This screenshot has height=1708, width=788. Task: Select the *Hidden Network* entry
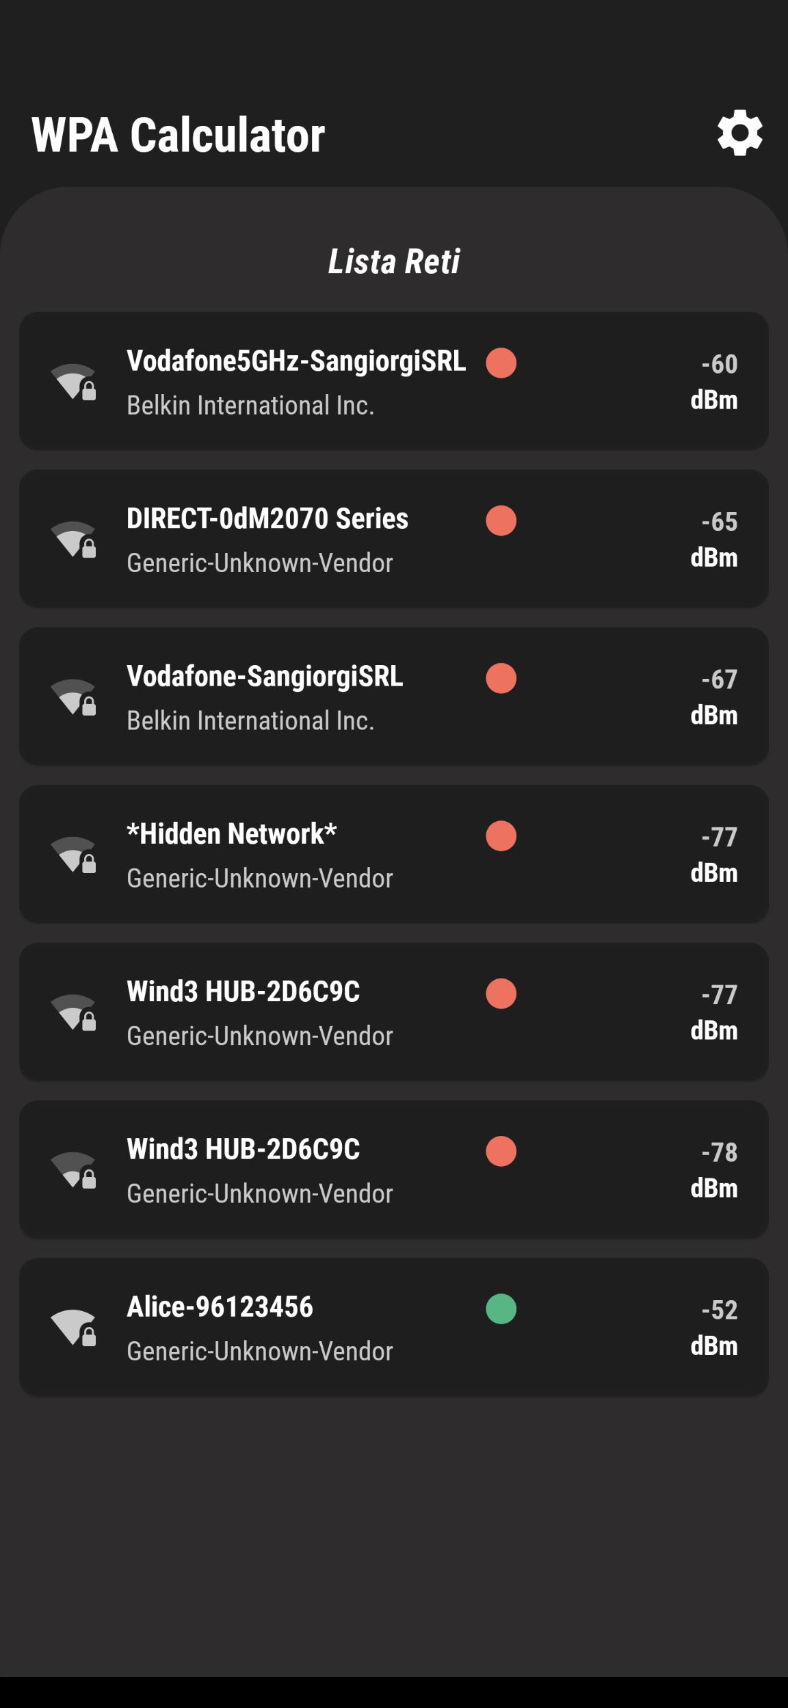click(x=394, y=854)
